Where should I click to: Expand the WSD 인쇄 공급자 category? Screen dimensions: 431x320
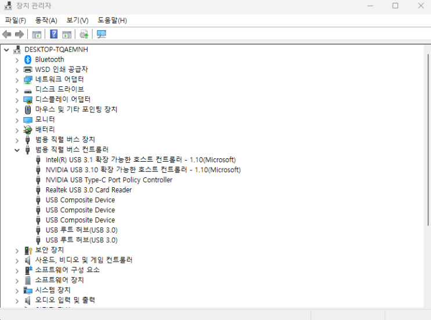(17, 70)
